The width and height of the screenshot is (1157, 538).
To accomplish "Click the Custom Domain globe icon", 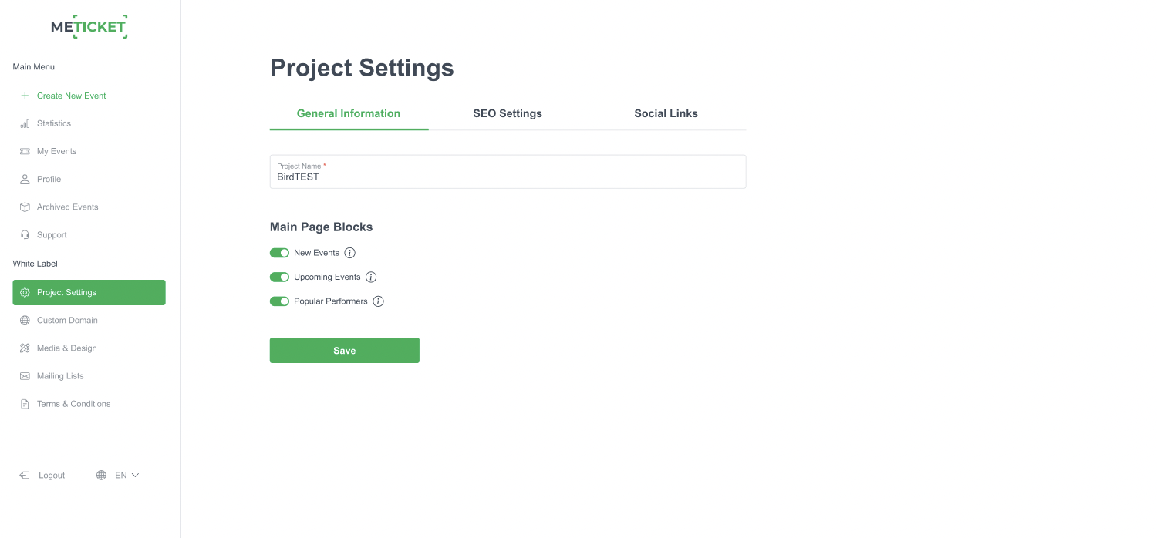I will (25, 320).
